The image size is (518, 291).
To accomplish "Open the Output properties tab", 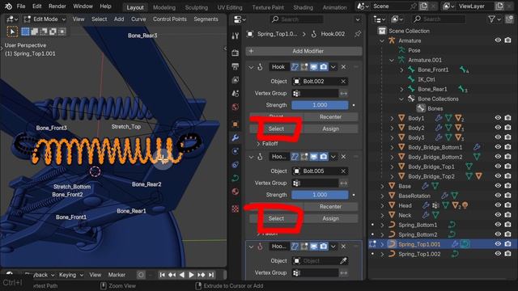I will pos(236,66).
